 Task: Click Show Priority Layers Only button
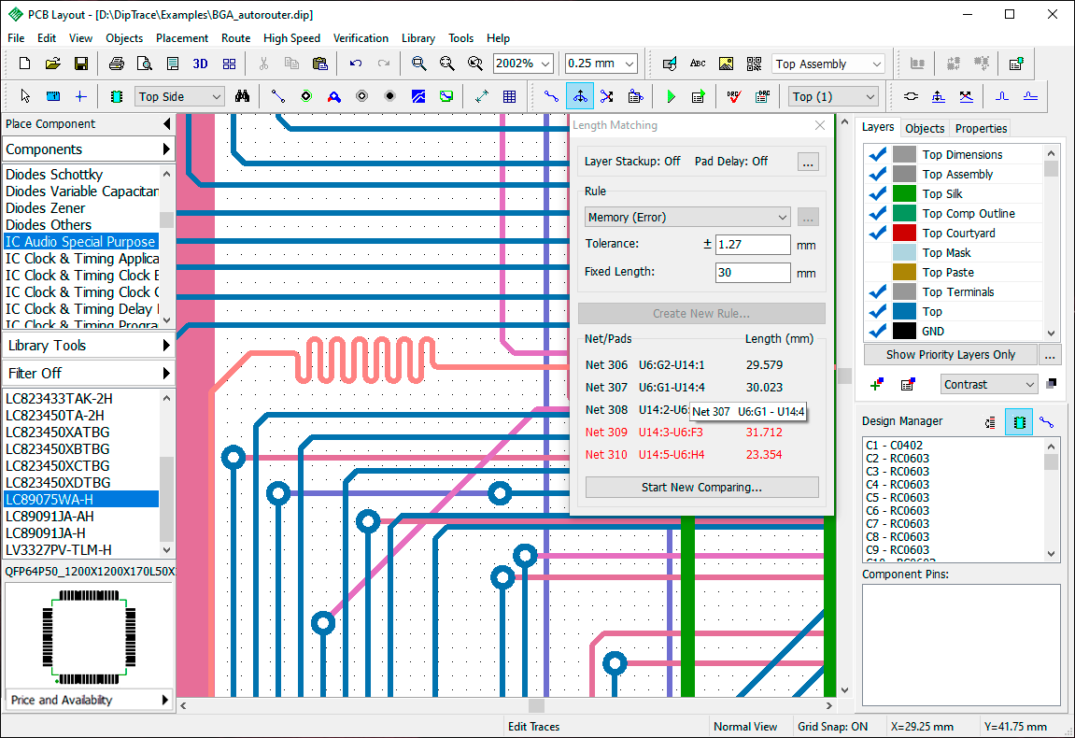pyautogui.click(x=950, y=355)
